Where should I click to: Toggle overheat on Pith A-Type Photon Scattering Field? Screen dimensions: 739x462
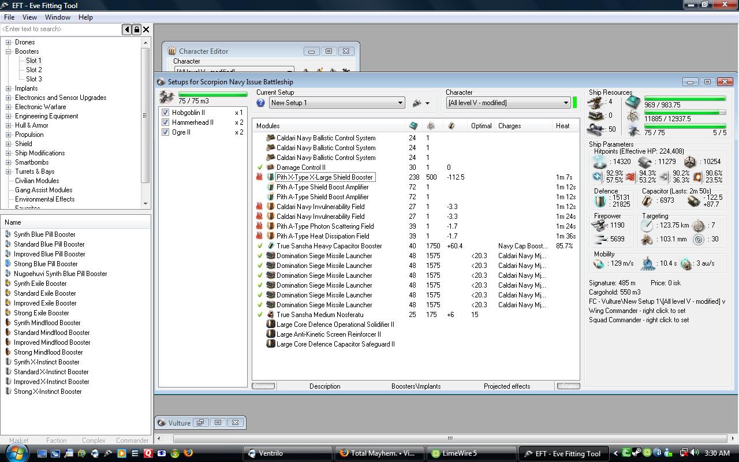point(260,226)
